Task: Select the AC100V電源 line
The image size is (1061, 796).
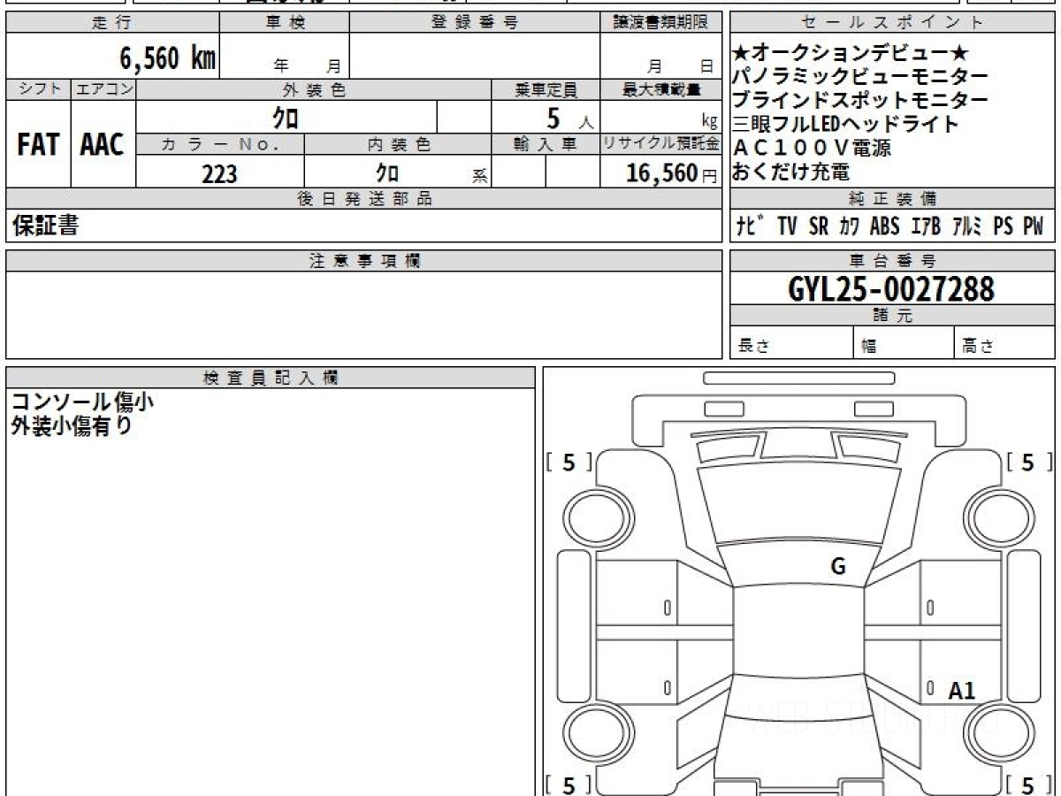Action: pyautogui.click(x=812, y=149)
